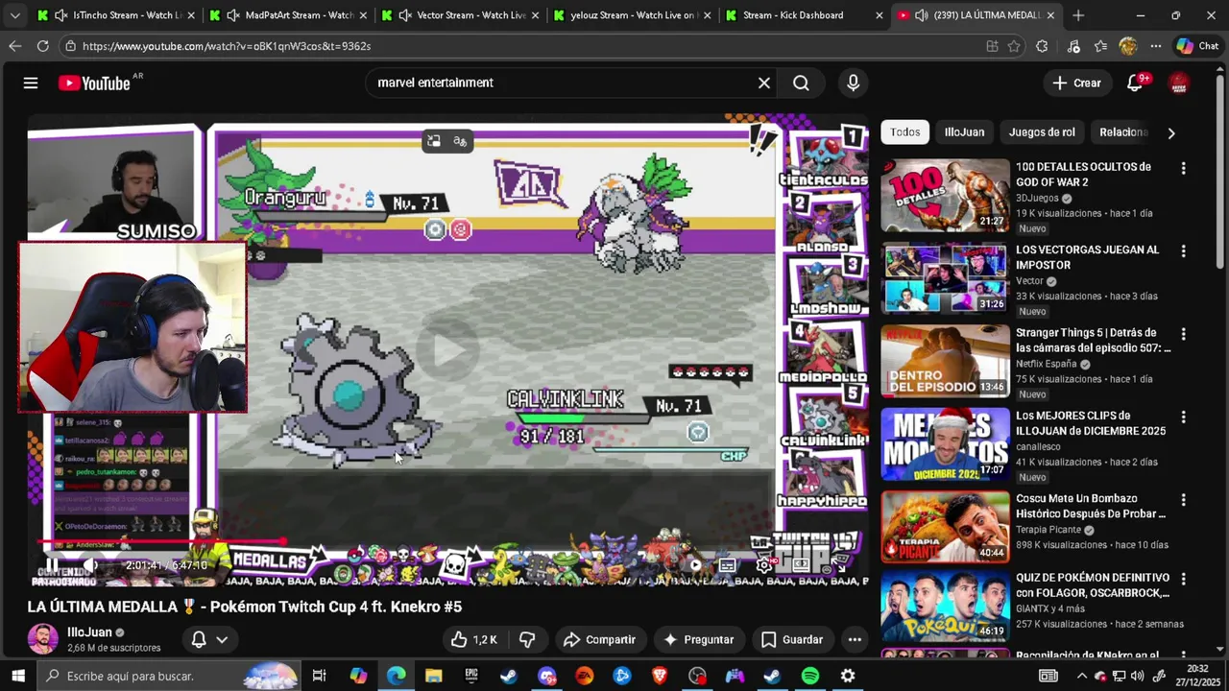This screenshot has height=691, width=1229.
Task: Open a new browser tab
Action: coord(1078,15)
